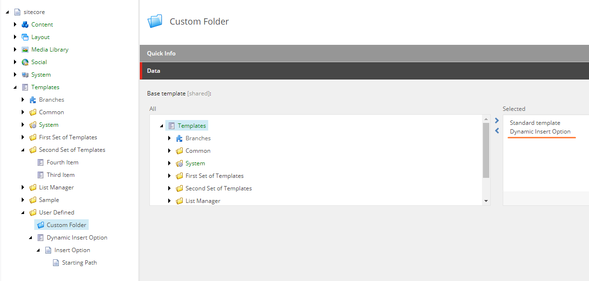Collapse the Second Set of Templates node
Image resolution: width=589 pixels, height=281 pixels.
tap(23, 149)
